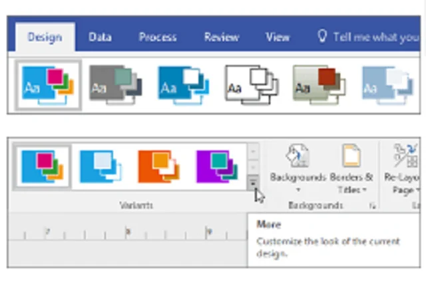This screenshot has width=426, height=282.
Task: Apply the purple variant with teal square
Action: 217,166
